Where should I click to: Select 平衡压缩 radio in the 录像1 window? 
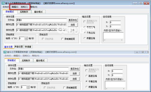[87, 81]
